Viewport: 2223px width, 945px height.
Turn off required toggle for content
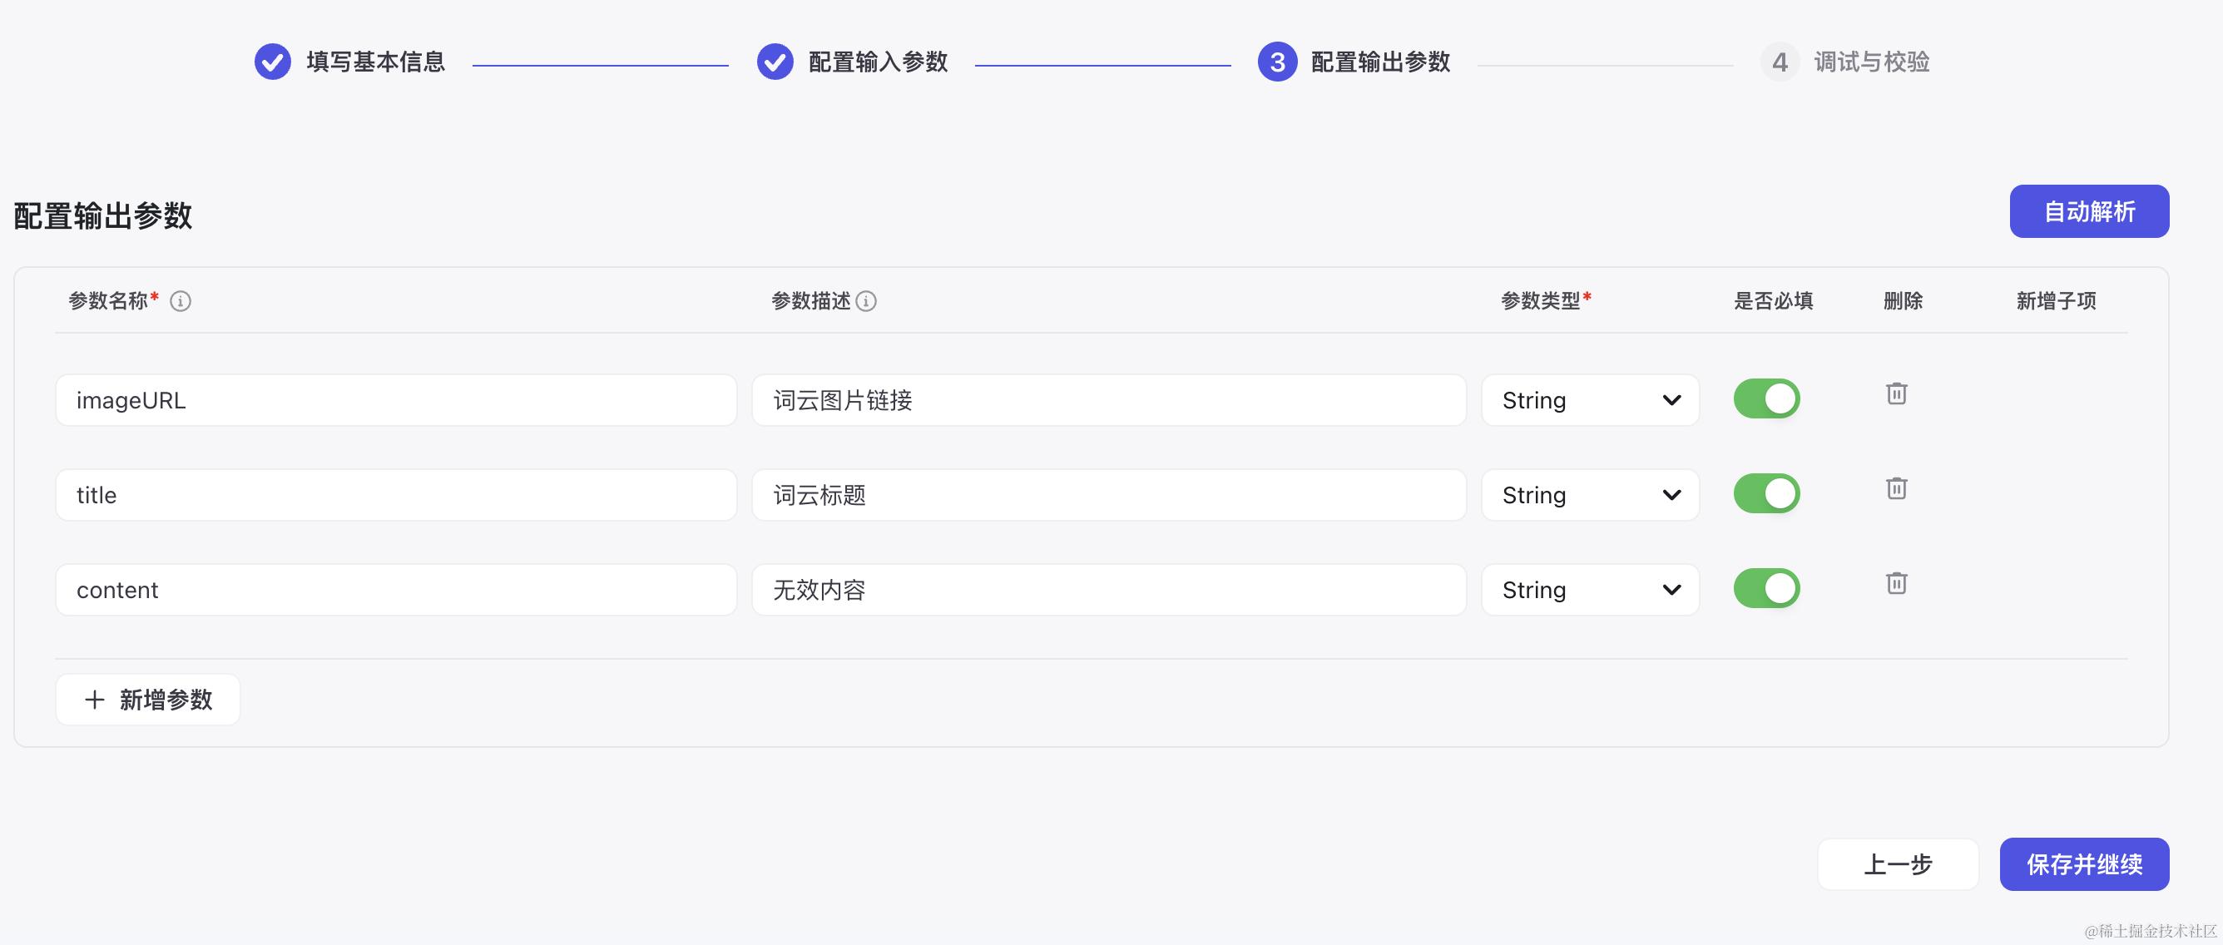1766,589
